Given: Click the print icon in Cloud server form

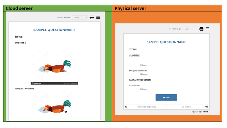Looking at the screenshot, I should (x=92, y=17).
